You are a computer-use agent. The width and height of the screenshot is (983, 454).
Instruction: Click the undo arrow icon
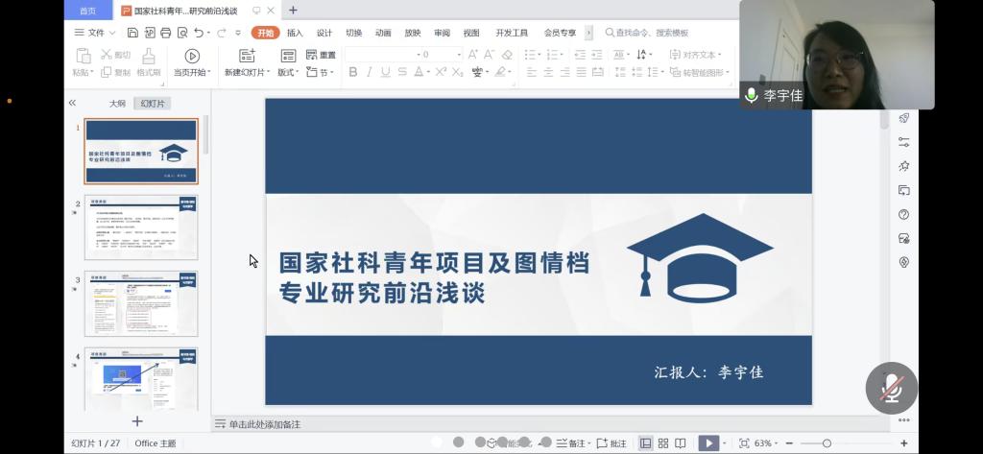(x=200, y=32)
